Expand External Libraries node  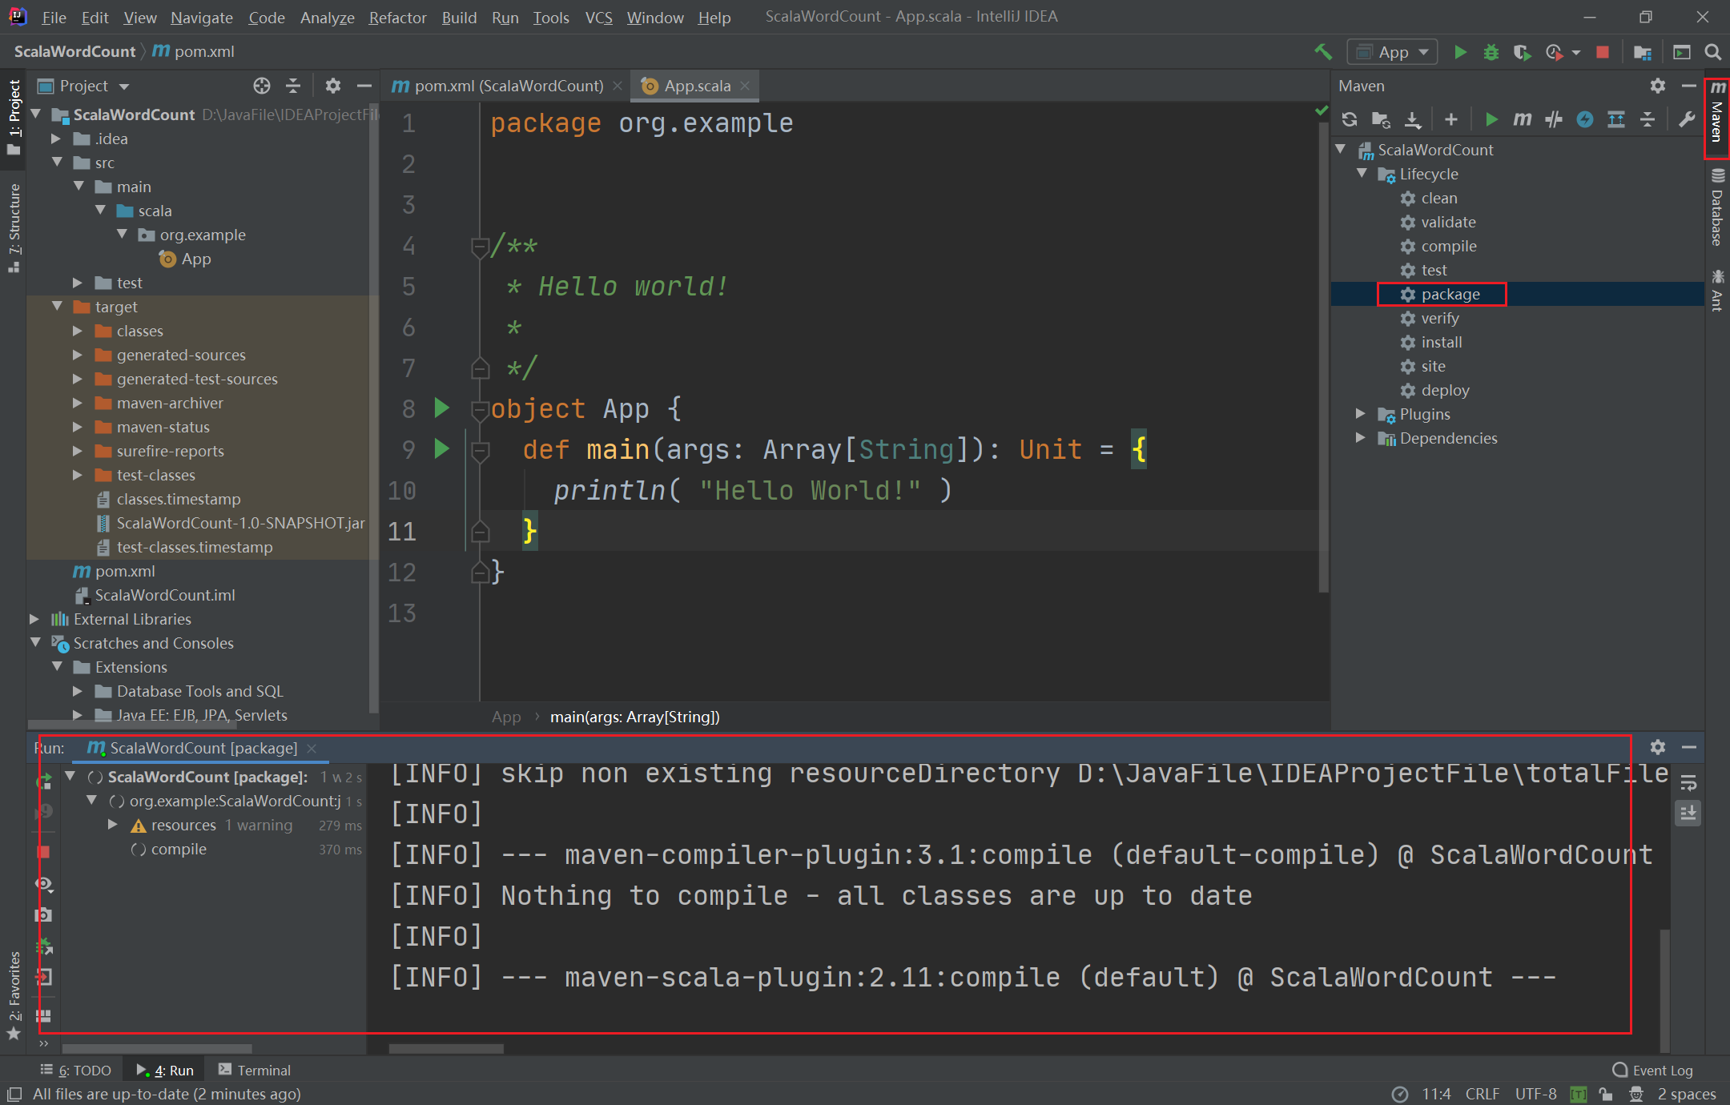pyautogui.click(x=34, y=619)
